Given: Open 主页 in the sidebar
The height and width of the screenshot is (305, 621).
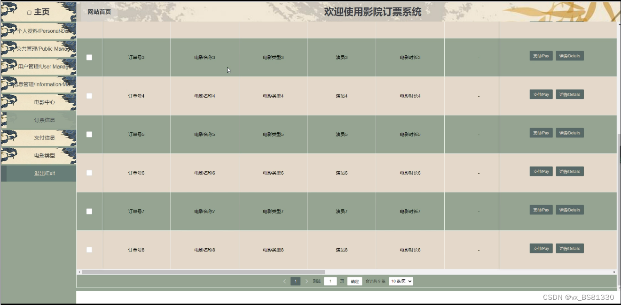Looking at the screenshot, I should (x=38, y=12).
